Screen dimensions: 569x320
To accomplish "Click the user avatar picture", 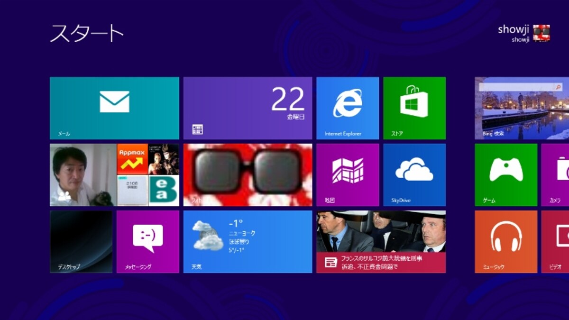I will point(541,33).
